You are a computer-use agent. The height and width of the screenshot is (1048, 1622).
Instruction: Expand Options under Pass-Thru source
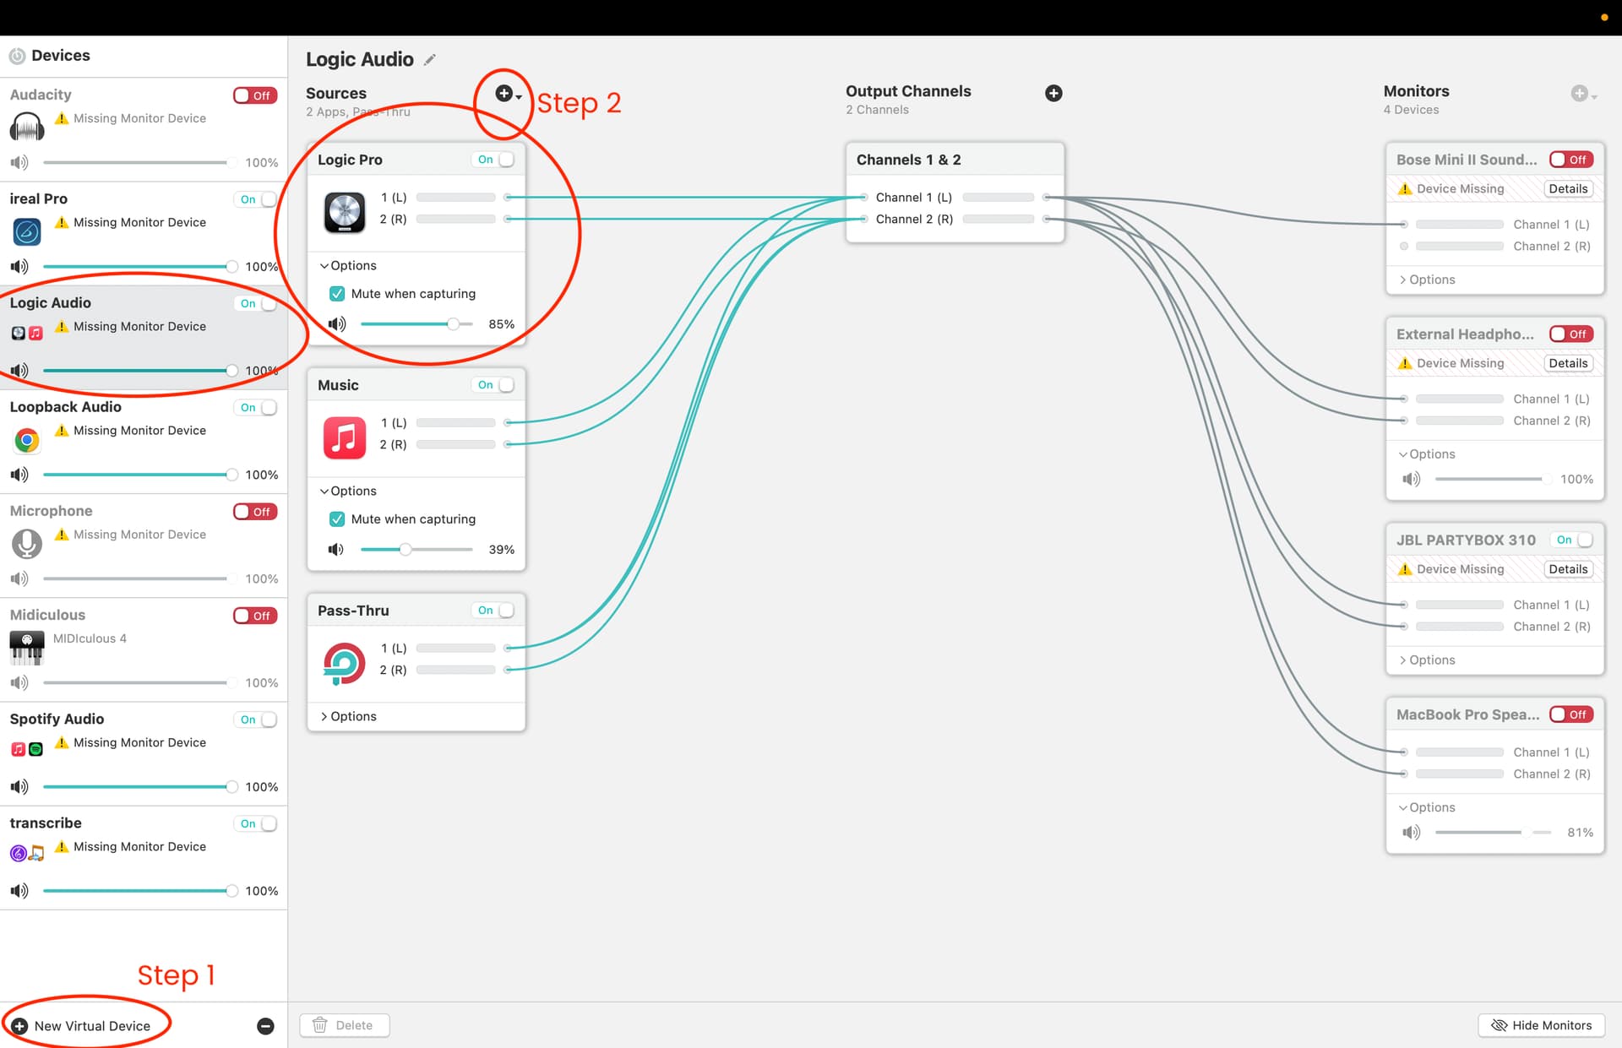348,716
